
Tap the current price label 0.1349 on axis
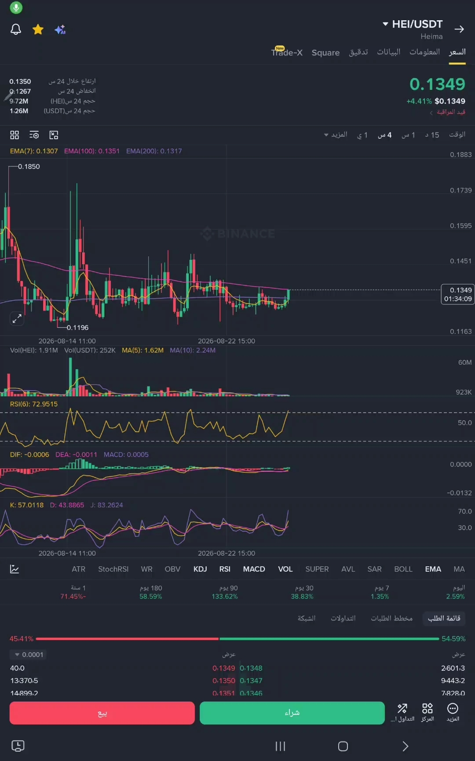pos(458,294)
